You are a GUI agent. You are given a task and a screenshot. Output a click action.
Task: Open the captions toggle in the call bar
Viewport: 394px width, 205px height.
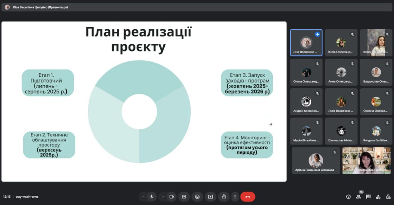pos(184,197)
